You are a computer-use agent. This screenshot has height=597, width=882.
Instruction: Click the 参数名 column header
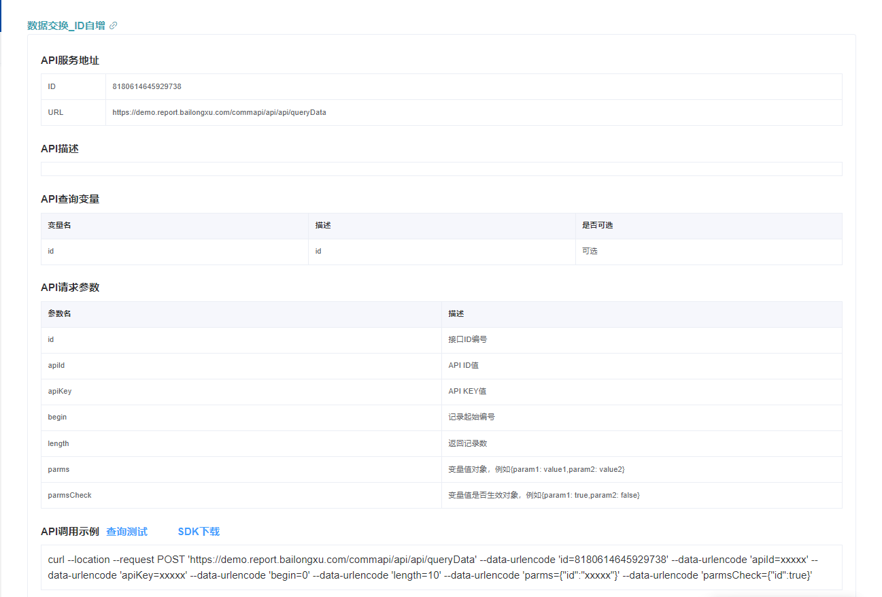(x=59, y=314)
